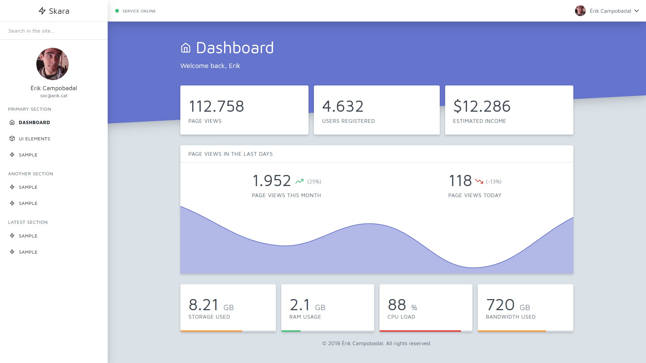Click the red downward trend arrow icon
The image size is (646, 363).
click(x=479, y=181)
